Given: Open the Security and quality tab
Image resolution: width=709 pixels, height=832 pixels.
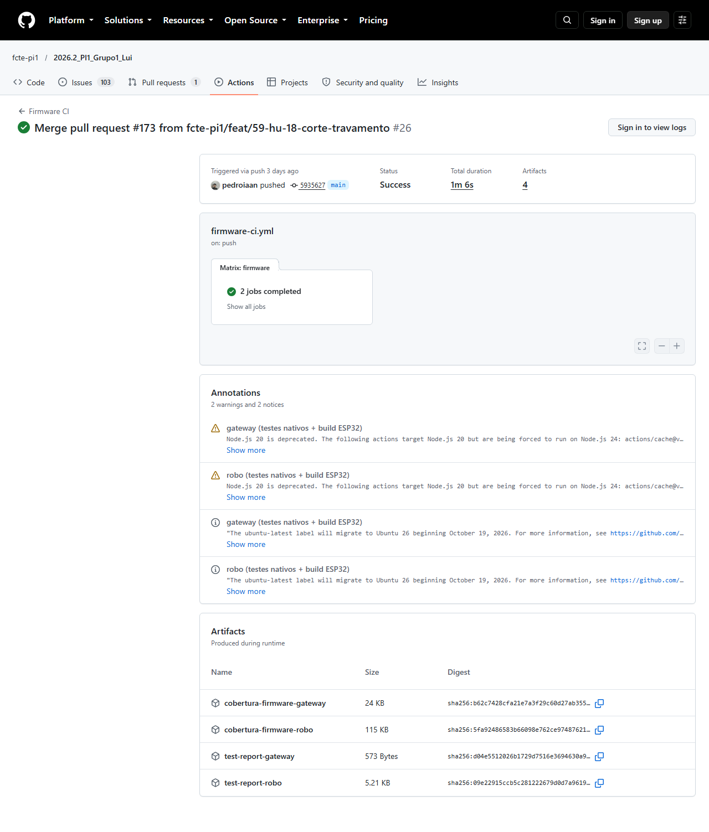Looking at the screenshot, I should [363, 82].
